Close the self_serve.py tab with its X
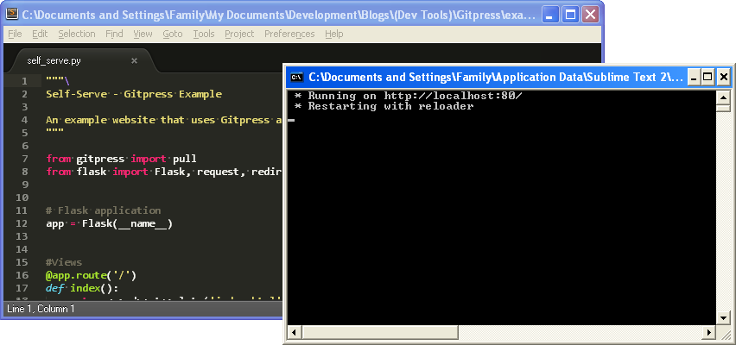Viewport: 736px width, 345px height. (x=134, y=60)
